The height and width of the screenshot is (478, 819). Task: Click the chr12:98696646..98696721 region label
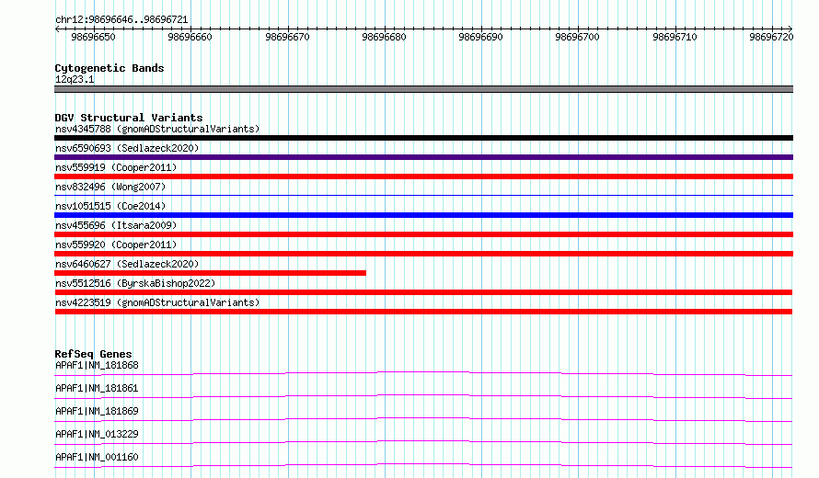(x=121, y=19)
